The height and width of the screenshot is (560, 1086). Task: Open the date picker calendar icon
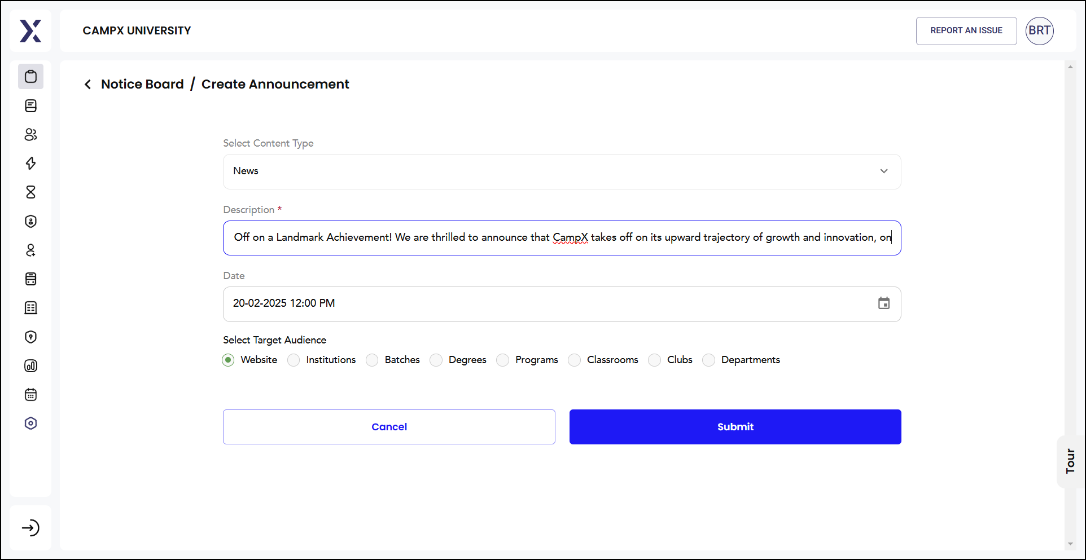tap(883, 303)
